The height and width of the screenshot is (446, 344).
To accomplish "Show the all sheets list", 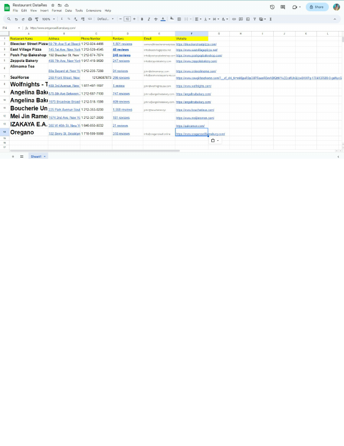I will [21, 157].
